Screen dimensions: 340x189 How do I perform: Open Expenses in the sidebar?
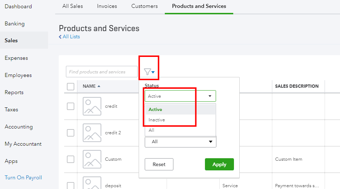click(16, 58)
